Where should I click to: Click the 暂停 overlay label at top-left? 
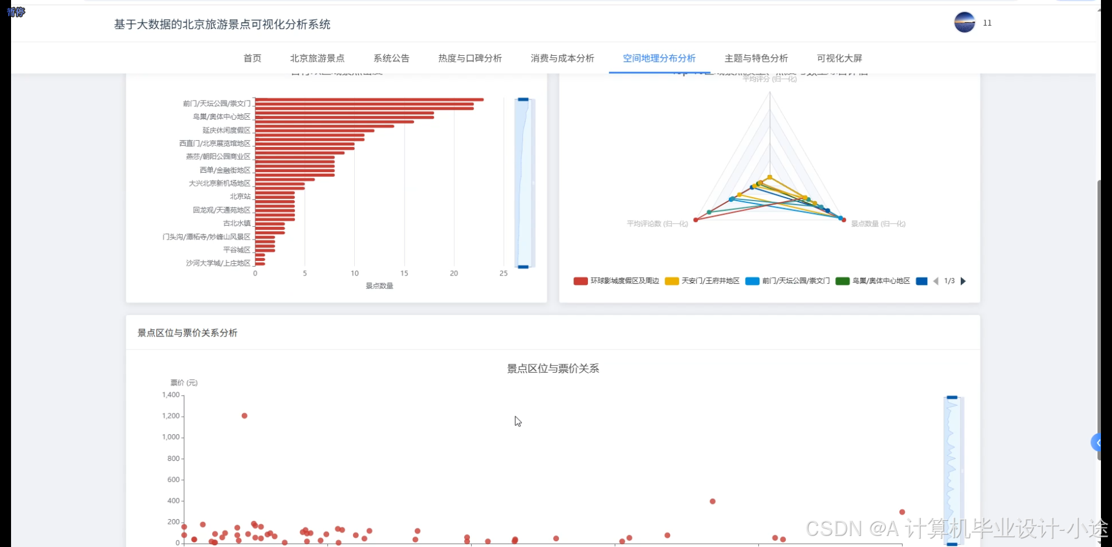(16, 12)
